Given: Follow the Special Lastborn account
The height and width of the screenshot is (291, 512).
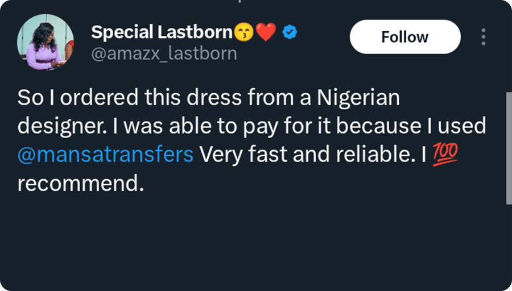Looking at the screenshot, I should 404,37.
